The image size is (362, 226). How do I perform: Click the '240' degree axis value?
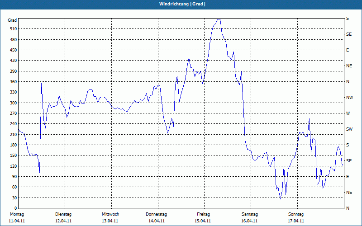coord(14,124)
